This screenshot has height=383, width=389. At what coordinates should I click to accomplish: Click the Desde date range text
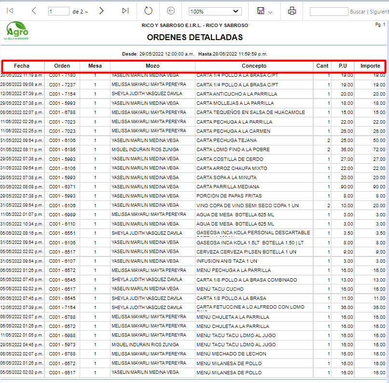[158, 54]
